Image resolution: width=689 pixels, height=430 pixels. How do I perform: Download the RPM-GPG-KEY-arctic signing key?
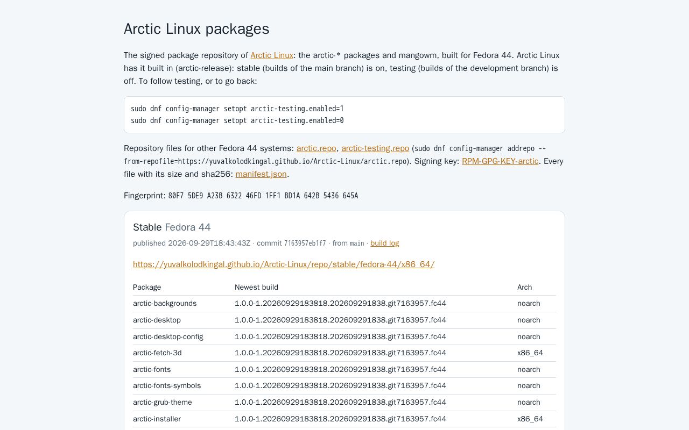500,161
